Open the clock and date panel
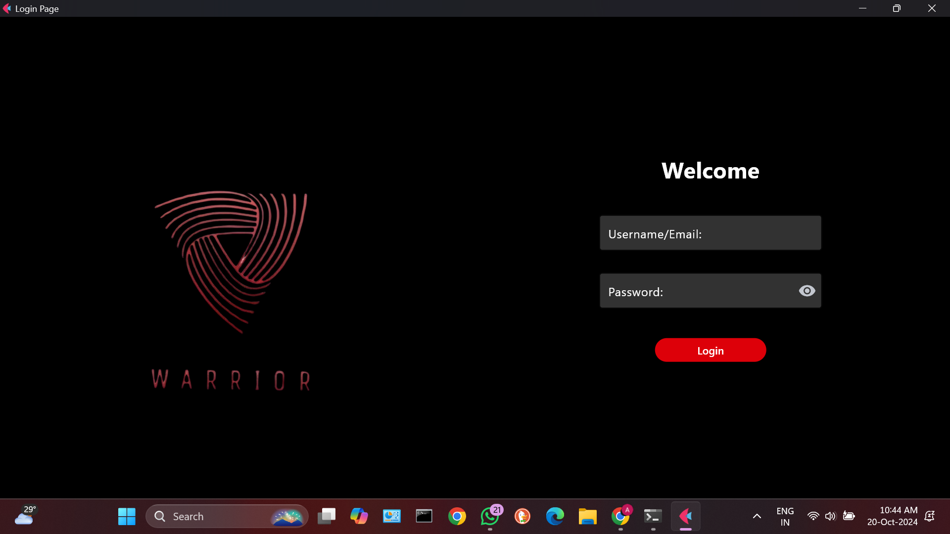This screenshot has height=534, width=950. coord(892,516)
